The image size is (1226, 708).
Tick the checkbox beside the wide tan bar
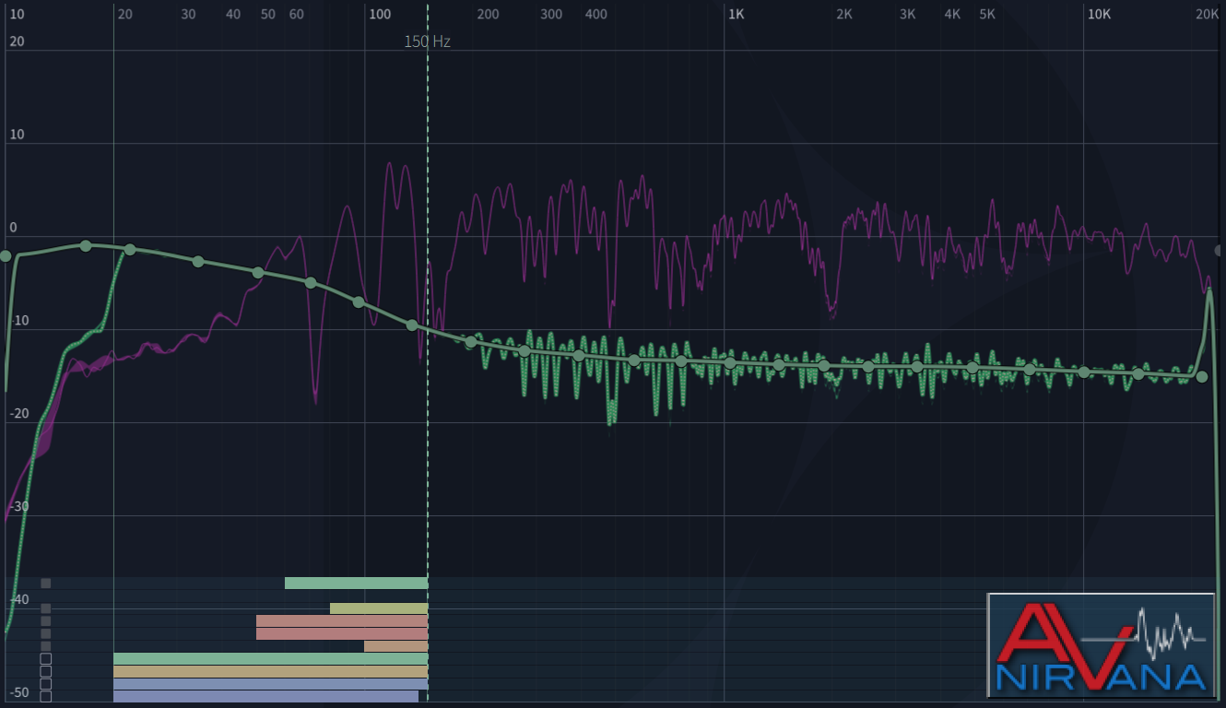[x=46, y=671]
